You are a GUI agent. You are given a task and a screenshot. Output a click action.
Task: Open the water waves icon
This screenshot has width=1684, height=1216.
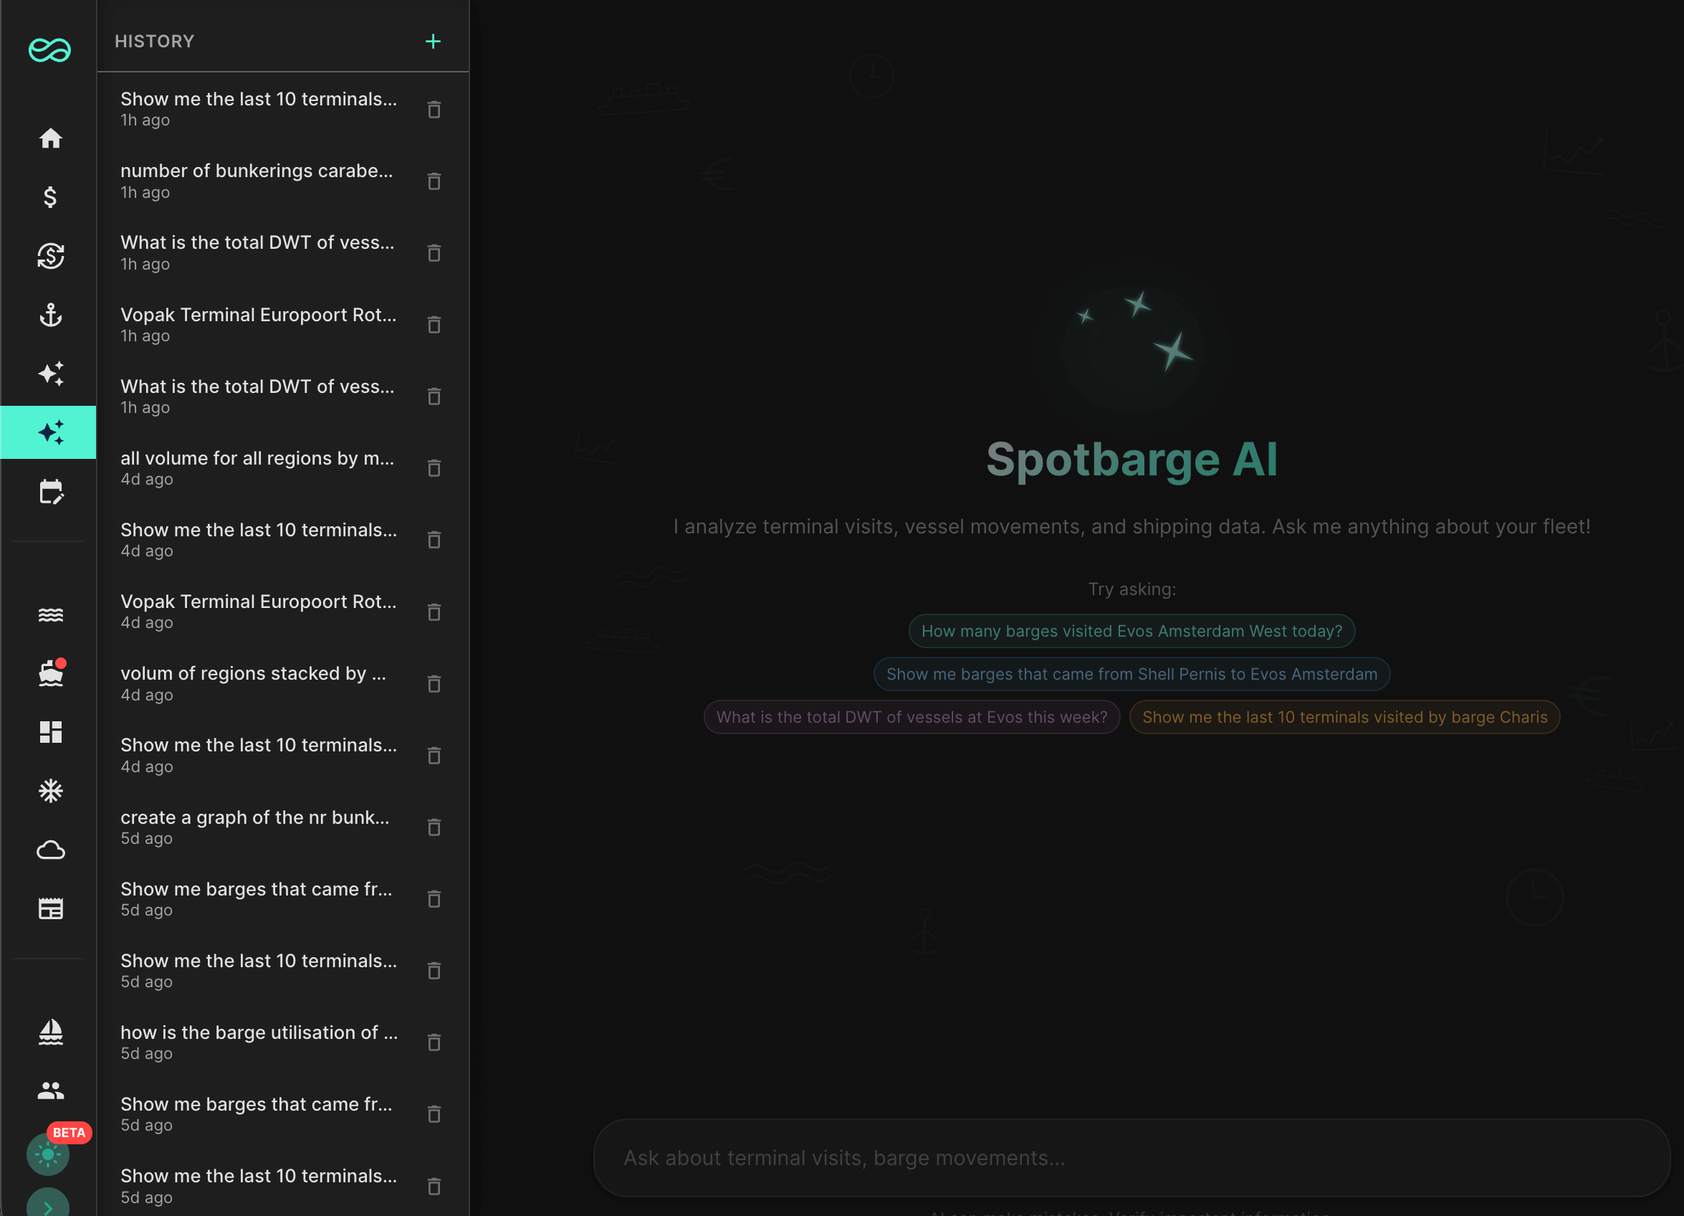50,615
